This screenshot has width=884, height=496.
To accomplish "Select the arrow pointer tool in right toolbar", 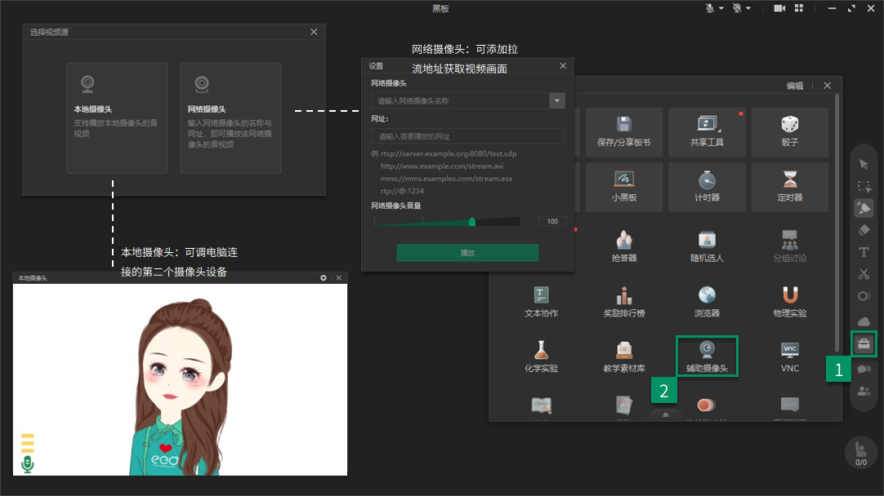I will [x=864, y=165].
